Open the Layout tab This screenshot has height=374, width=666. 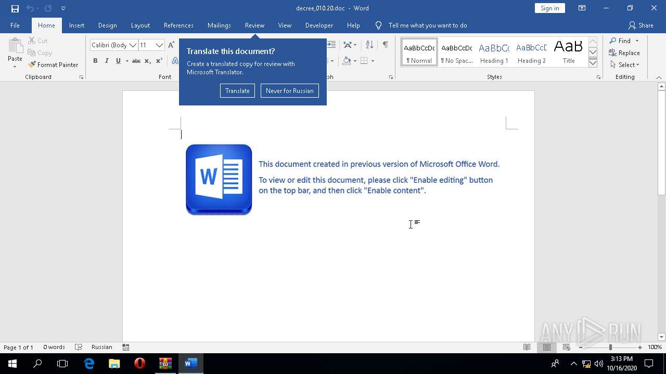[140, 25]
